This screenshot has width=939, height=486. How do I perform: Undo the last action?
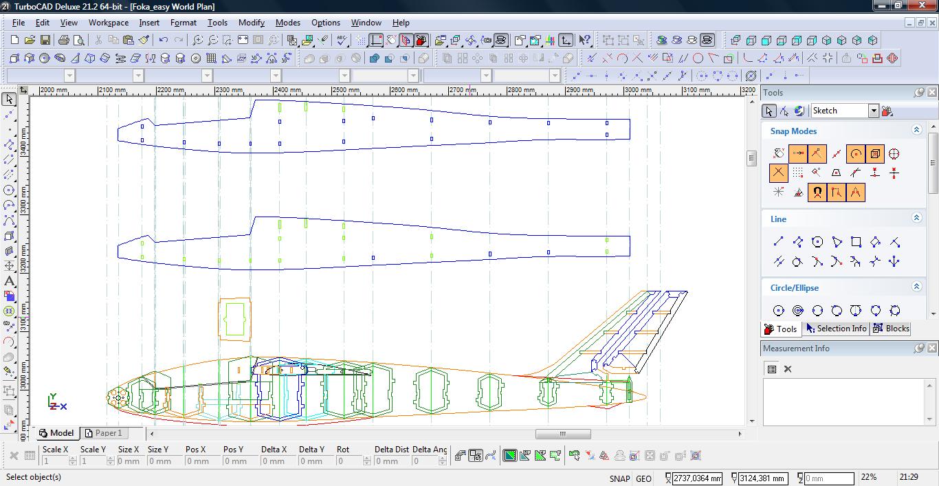tap(164, 41)
